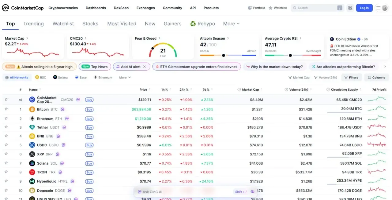The height and width of the screenshot is (200, 392).
Task: Switch to the Gainers tab
Action: click(x=173, y=24)
